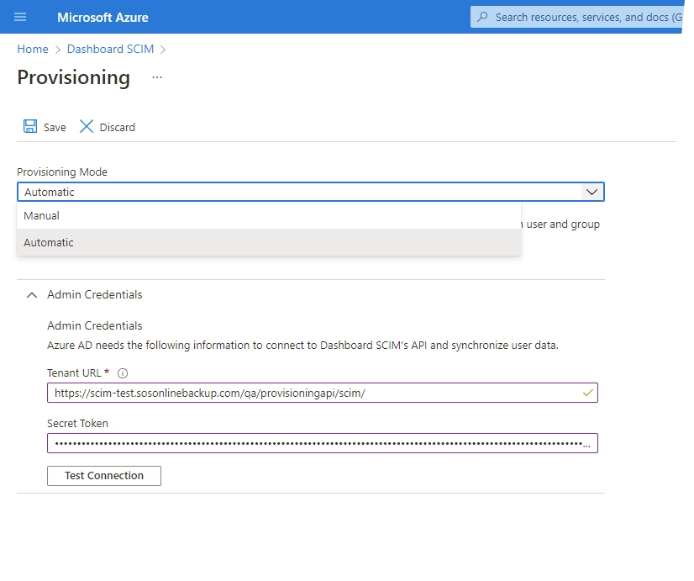The width and height of the screenshot is (694, 581).
Task: Click the magnifier icon in search bar
Action: (482, 17)
